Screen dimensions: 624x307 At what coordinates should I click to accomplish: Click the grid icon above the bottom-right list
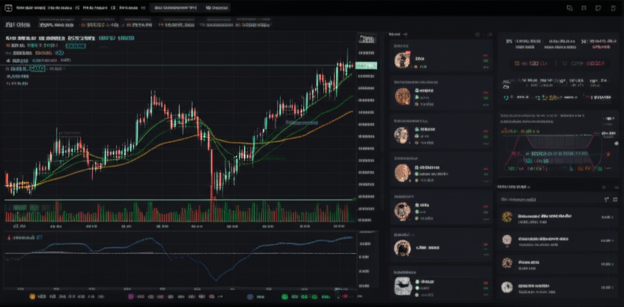point(615,199)
